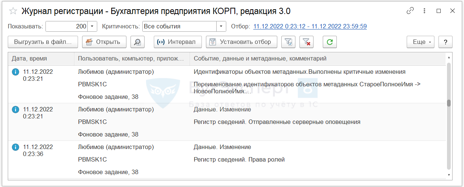464x187 pixels.
Task: Click info icon of Права ролей row
Action: click(x=16, y=147)
